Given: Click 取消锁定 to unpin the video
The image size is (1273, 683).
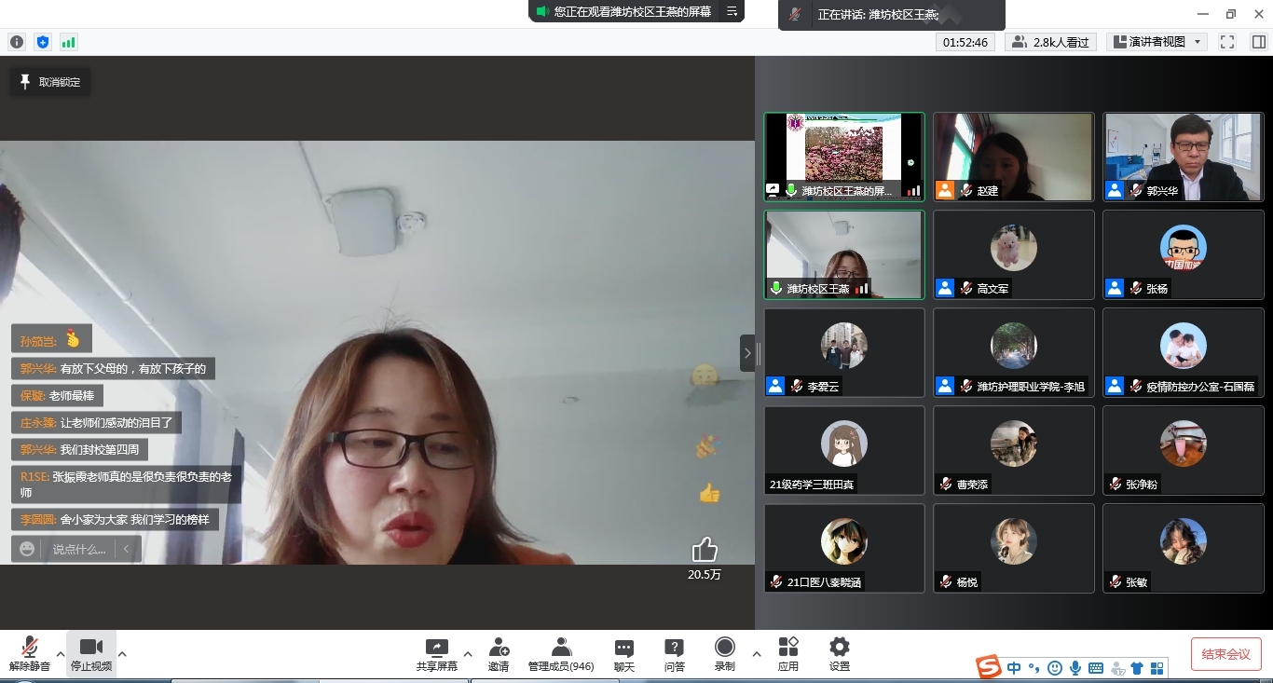Looking at the screenshot, I should click(x=50, y=82).
